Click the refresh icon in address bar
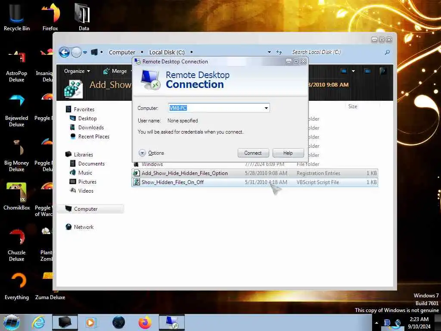 tap(279, 52)
